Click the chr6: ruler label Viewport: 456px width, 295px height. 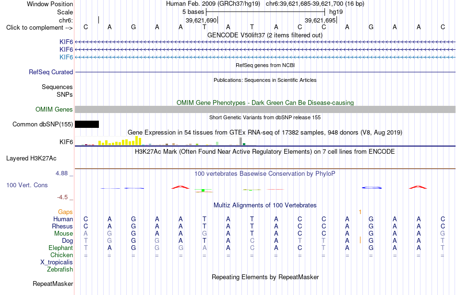click(x=66, y=20)
